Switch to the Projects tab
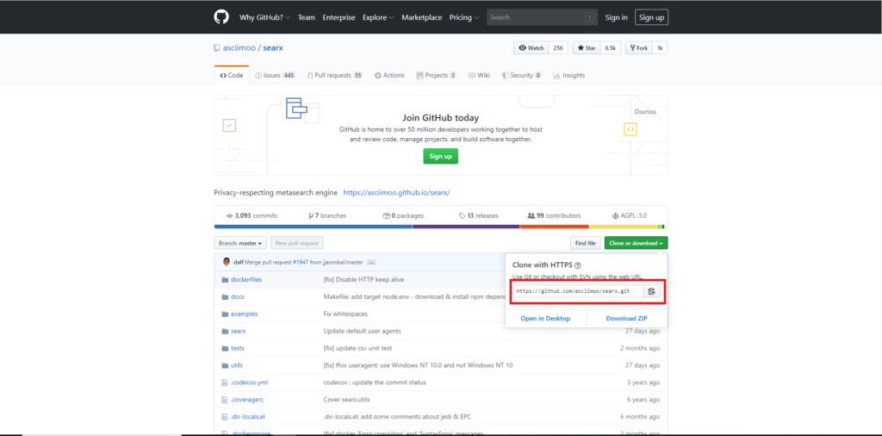Screen dimensions: 882x436 point(436,75)
